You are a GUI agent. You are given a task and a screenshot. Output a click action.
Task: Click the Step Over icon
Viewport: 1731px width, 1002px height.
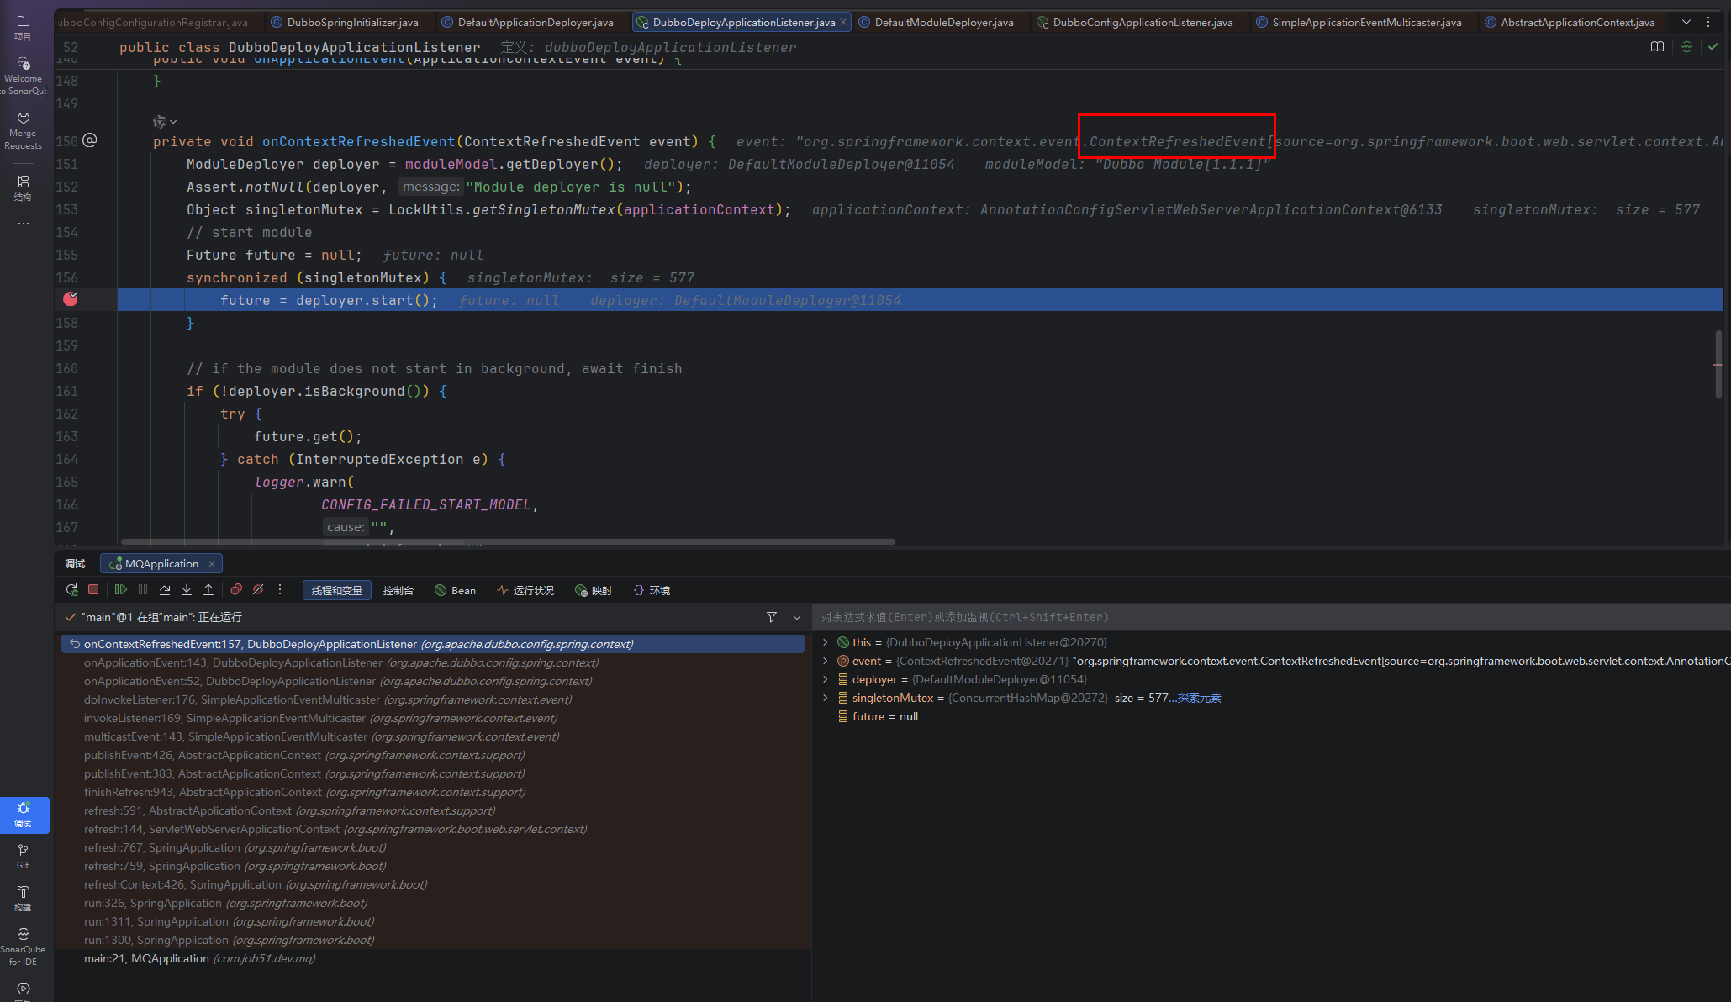(165, 590)
